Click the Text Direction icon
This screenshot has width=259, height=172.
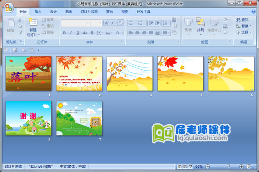click(x=175, y=20)
